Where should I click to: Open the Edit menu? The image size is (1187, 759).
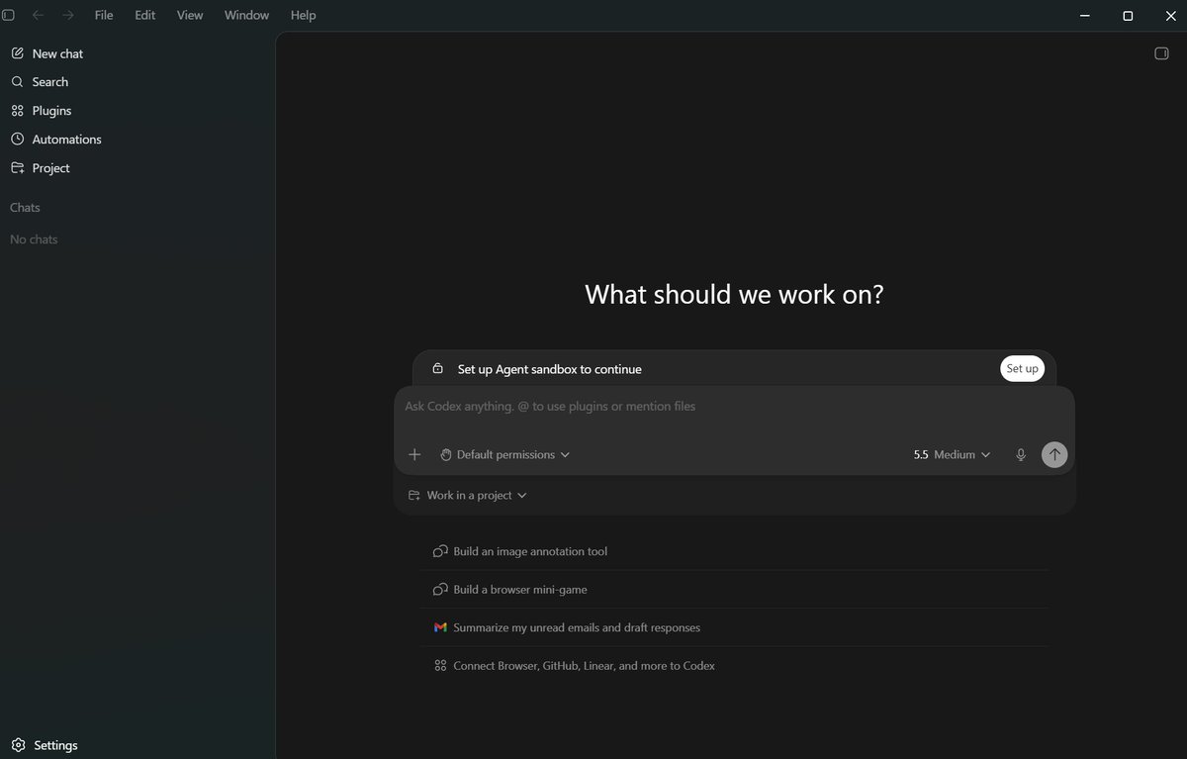coord(145,15)
